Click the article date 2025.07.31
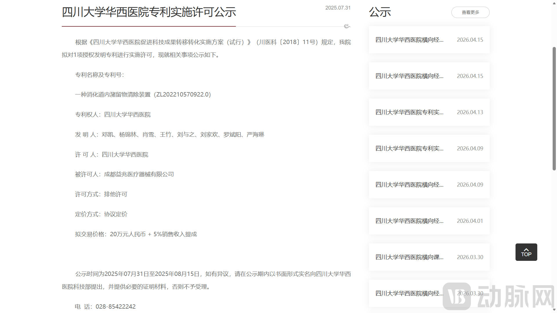This screenshot has width=557, height=313. click(x=338, y=8)
